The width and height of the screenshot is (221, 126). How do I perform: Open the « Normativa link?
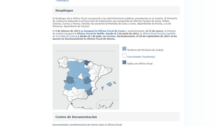click(61, 1)
